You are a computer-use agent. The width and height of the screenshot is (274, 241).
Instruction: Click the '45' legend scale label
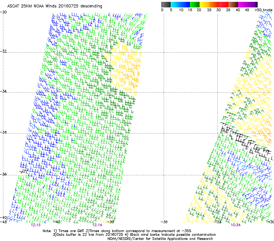[247, 10]
